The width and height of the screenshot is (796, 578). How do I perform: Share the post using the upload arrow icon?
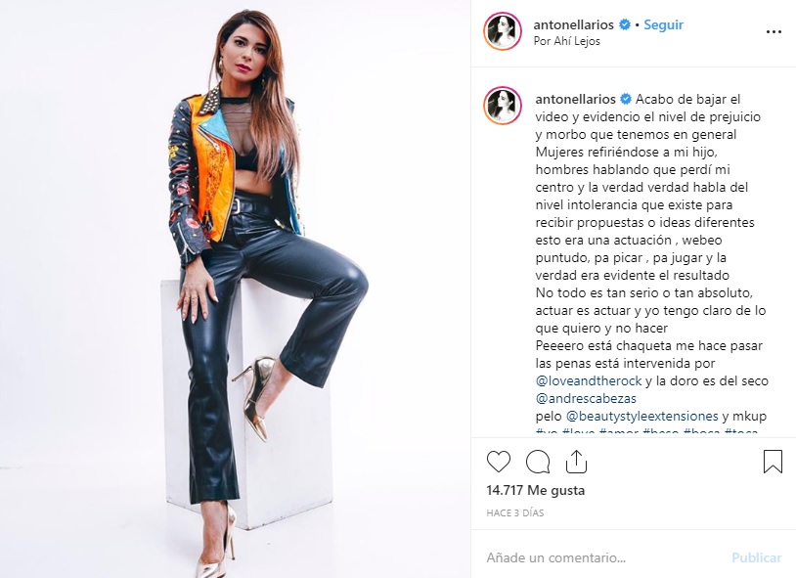coord(576,462)
